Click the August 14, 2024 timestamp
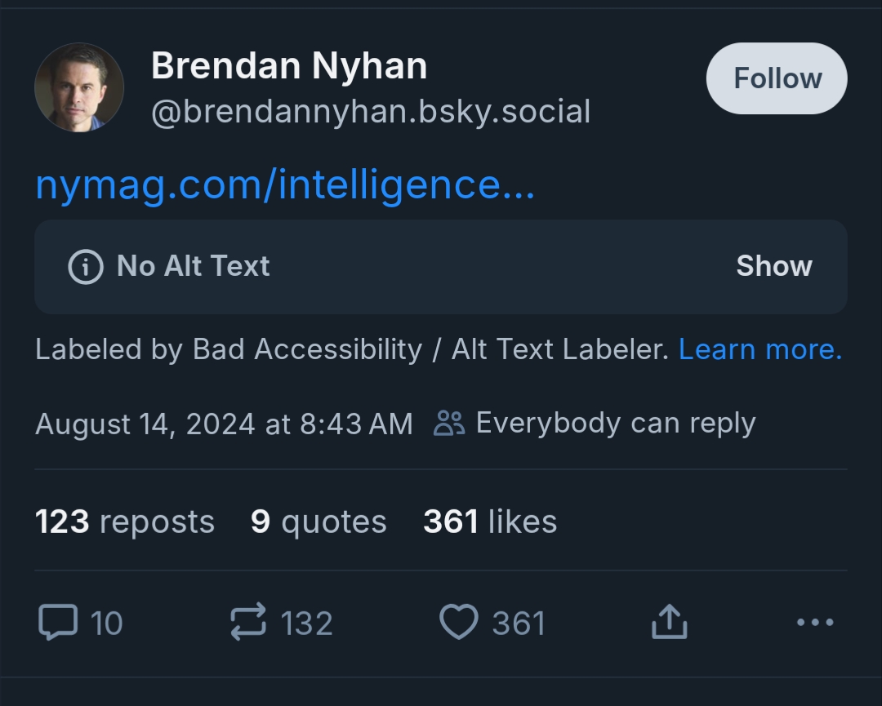The width and height of the screenshot is (882, 706). 224,424
